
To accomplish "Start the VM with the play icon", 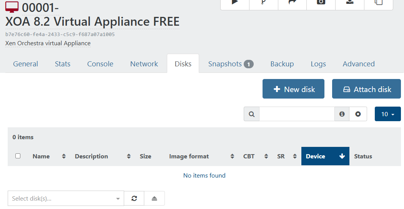I will click(x=234, y=2).
